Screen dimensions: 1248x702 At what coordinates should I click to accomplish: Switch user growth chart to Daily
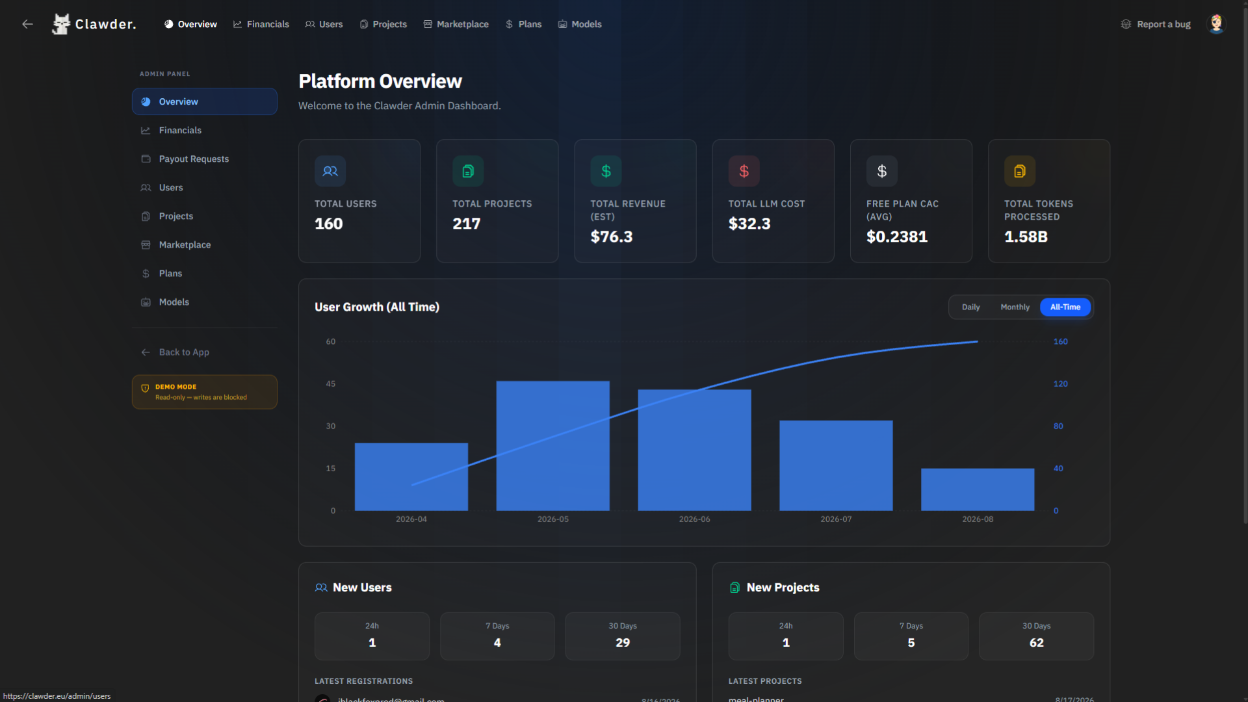point(970,307)
